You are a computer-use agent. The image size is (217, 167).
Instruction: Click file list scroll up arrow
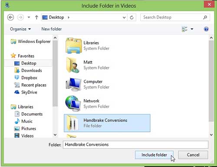(211, 38)
